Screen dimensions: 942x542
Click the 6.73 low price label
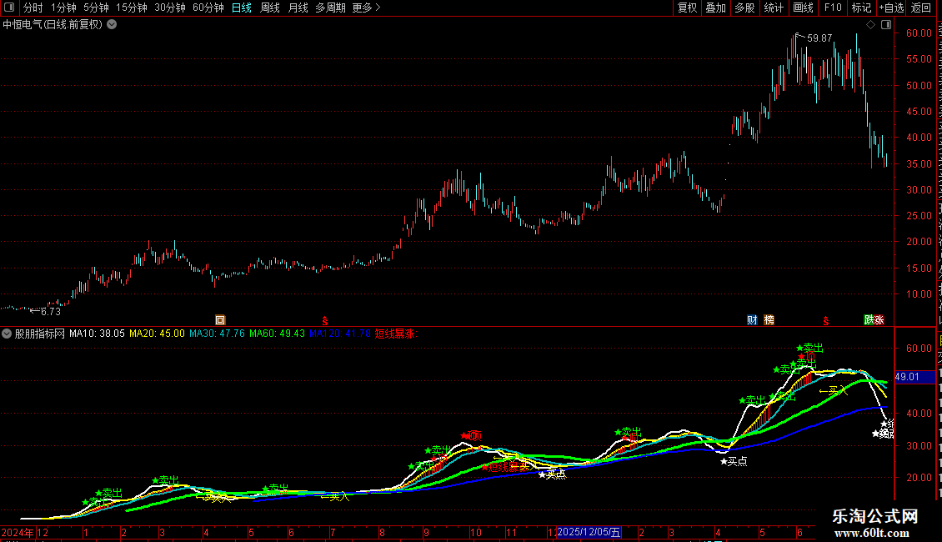coord(51,312)
